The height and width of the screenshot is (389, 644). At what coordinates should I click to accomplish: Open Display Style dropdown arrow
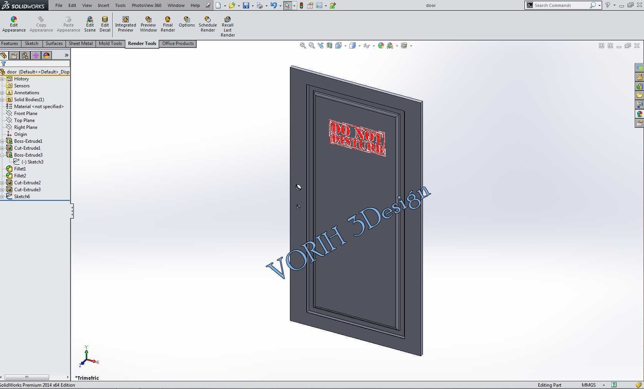pos(359,46)
